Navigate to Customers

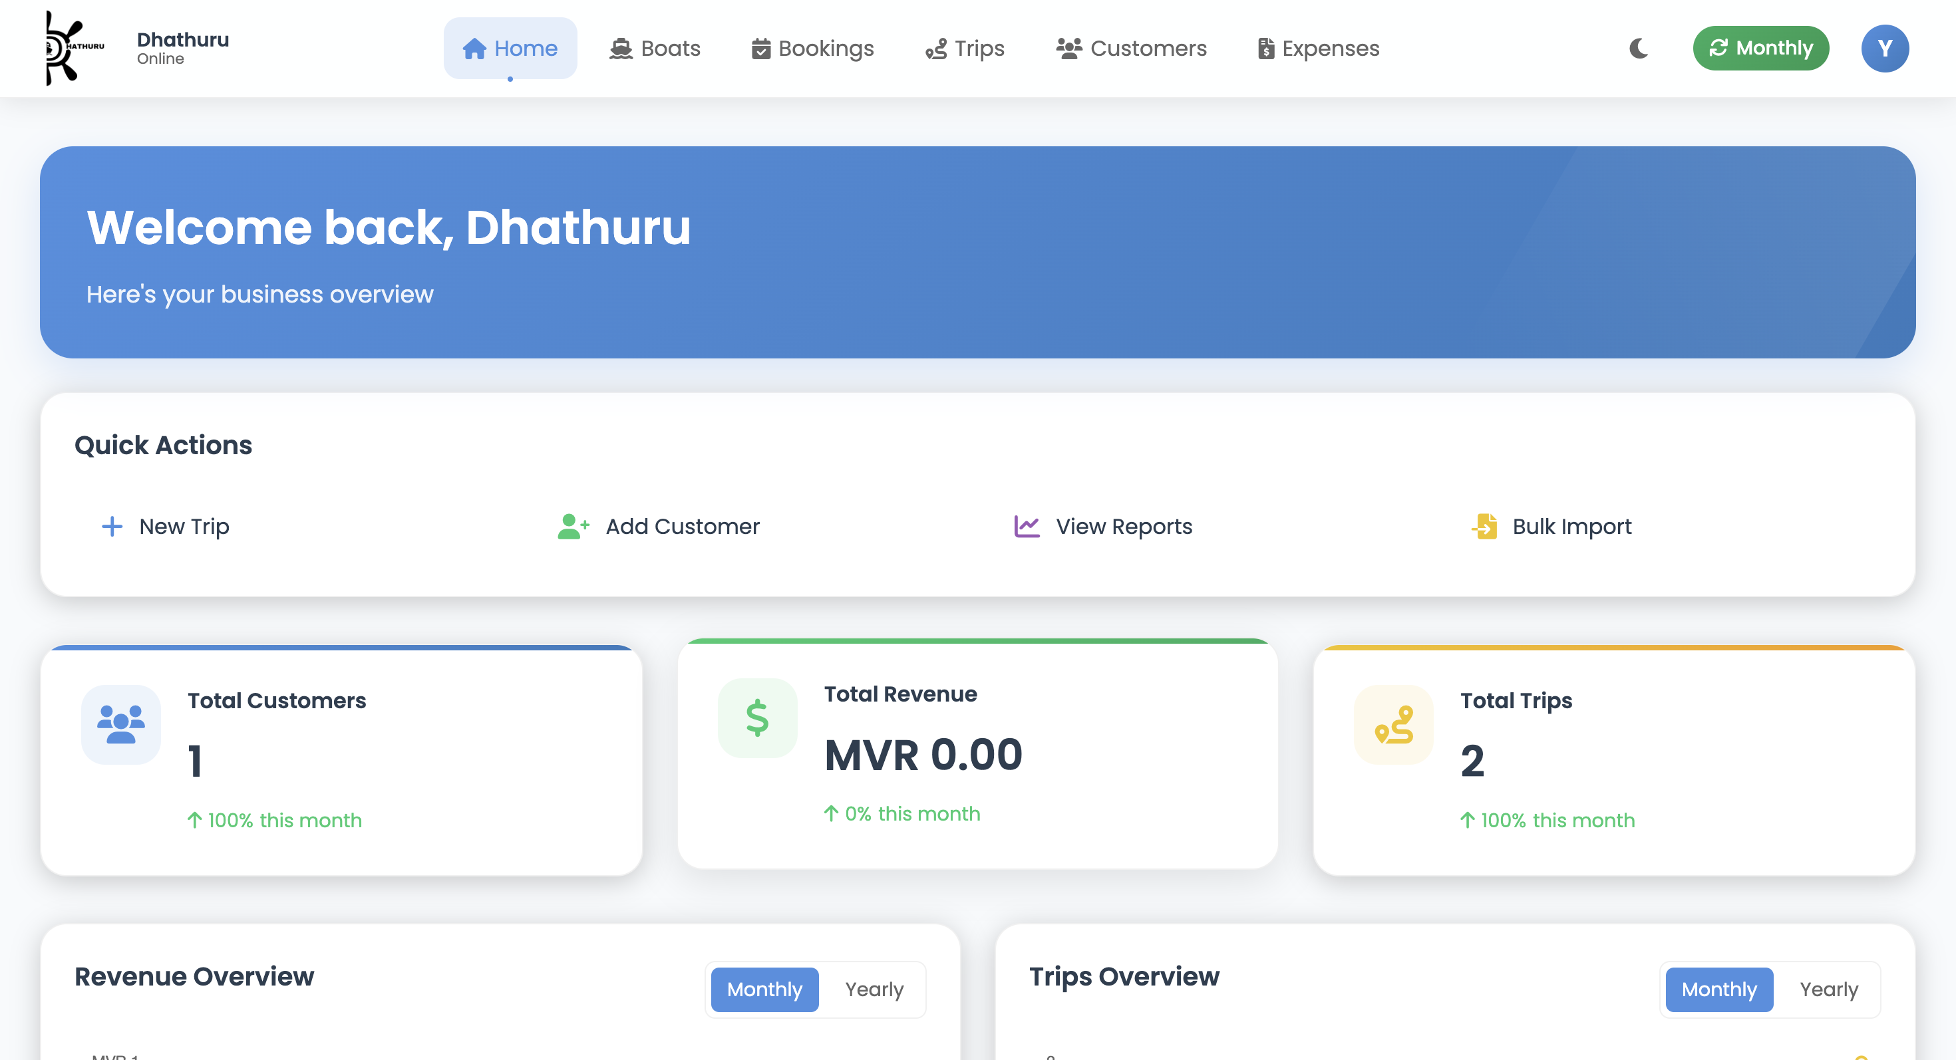coord(1132,49)
